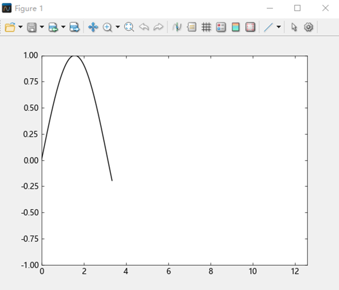
Task: Click the y-axis label 1.00
Action: click(31, 56)
